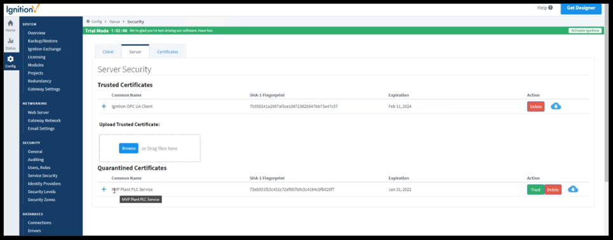Viewport: 613px width, 240px height.
Task: Download the Ignition OPC UA Client certificate
Action: point(556,106)
